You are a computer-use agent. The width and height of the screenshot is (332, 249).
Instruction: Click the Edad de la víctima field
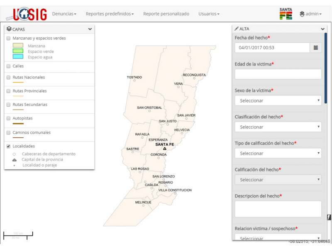tap(278, 74)
